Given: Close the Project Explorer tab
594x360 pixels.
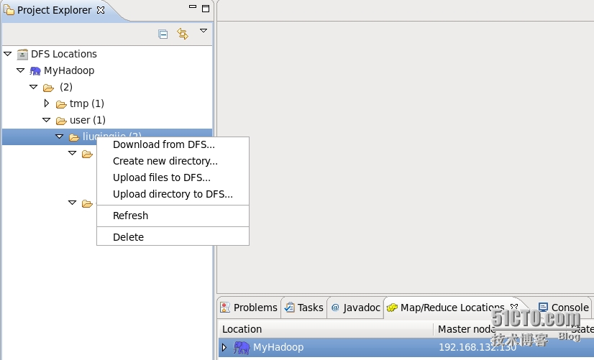Looking at the screenshot, I should click(101, 10).
